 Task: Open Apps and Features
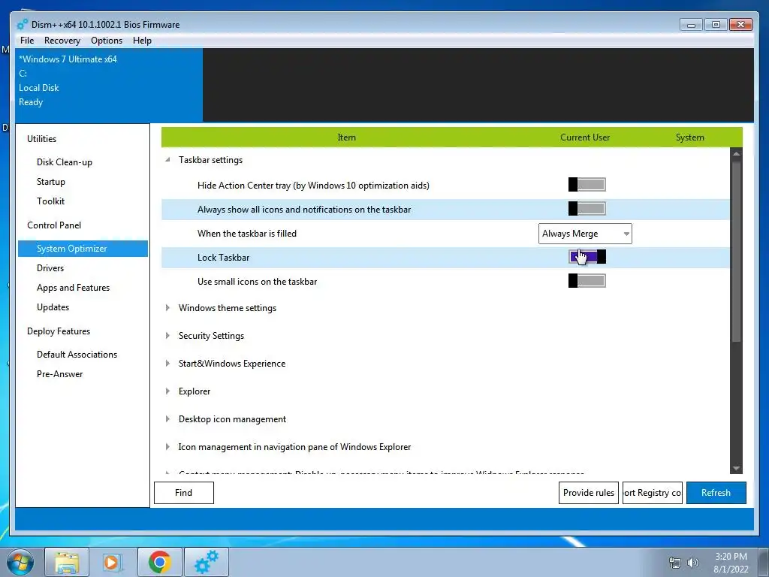73,288
